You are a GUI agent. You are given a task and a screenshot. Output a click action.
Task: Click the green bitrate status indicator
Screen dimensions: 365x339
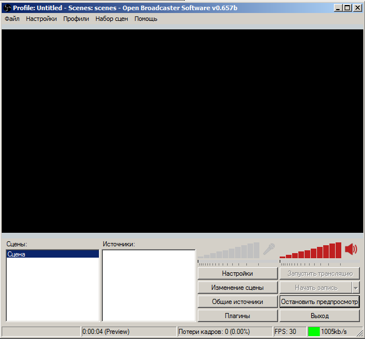314,332
